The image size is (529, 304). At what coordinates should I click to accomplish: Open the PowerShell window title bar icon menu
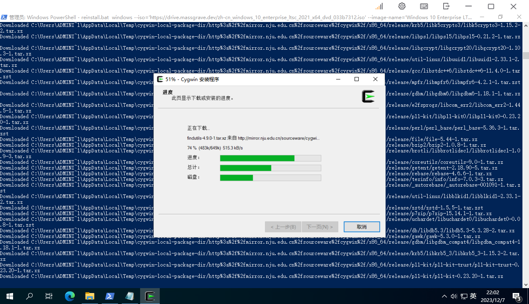[4, 17]
